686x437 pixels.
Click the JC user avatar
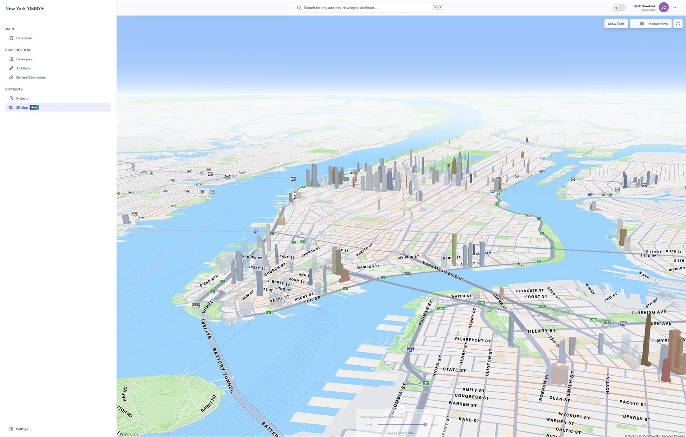(664, 8)
